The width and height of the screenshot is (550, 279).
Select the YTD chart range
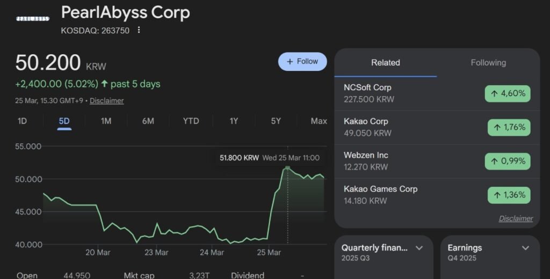(191, 121)
